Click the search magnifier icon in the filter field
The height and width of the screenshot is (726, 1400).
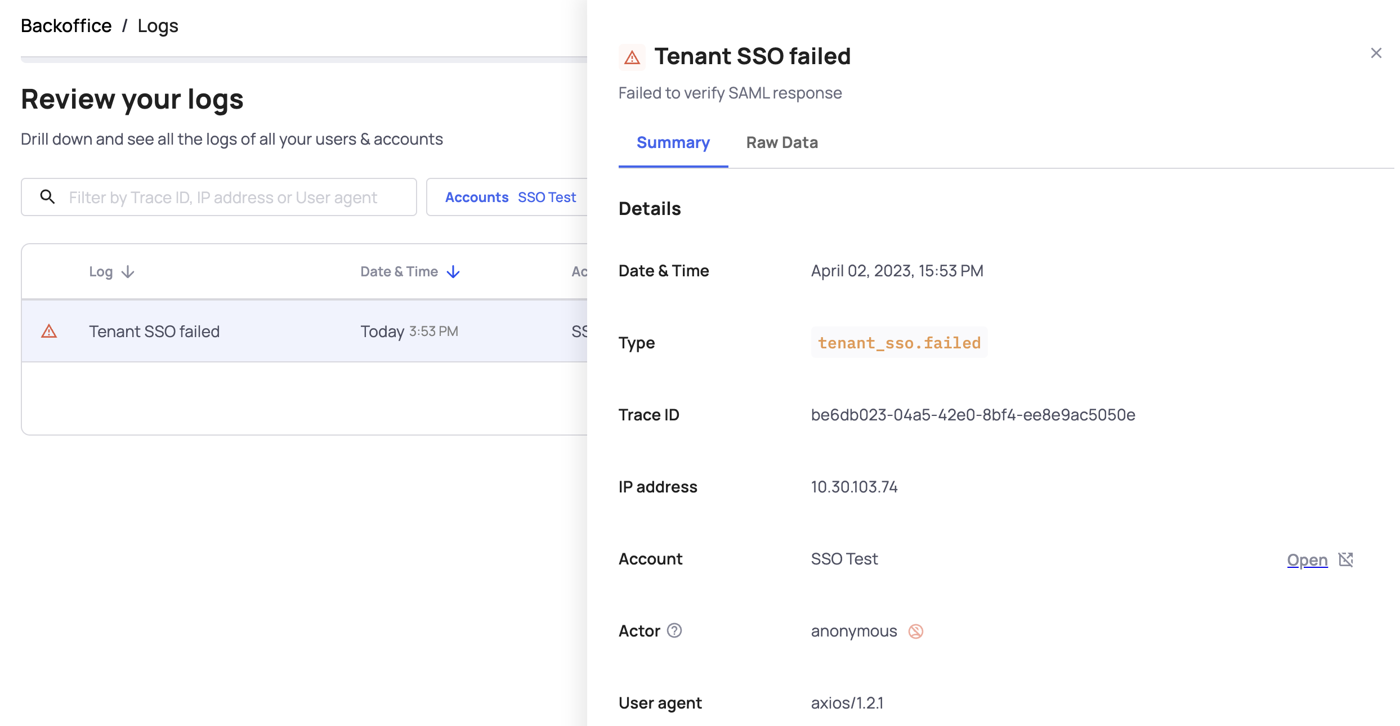[47, 197]
